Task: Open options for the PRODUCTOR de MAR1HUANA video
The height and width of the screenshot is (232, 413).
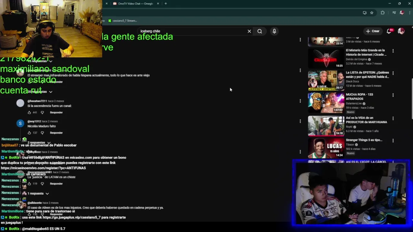Action: tap(393, 118)
